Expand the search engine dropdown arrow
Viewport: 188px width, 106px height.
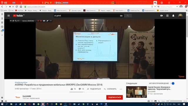click(177, 7)
